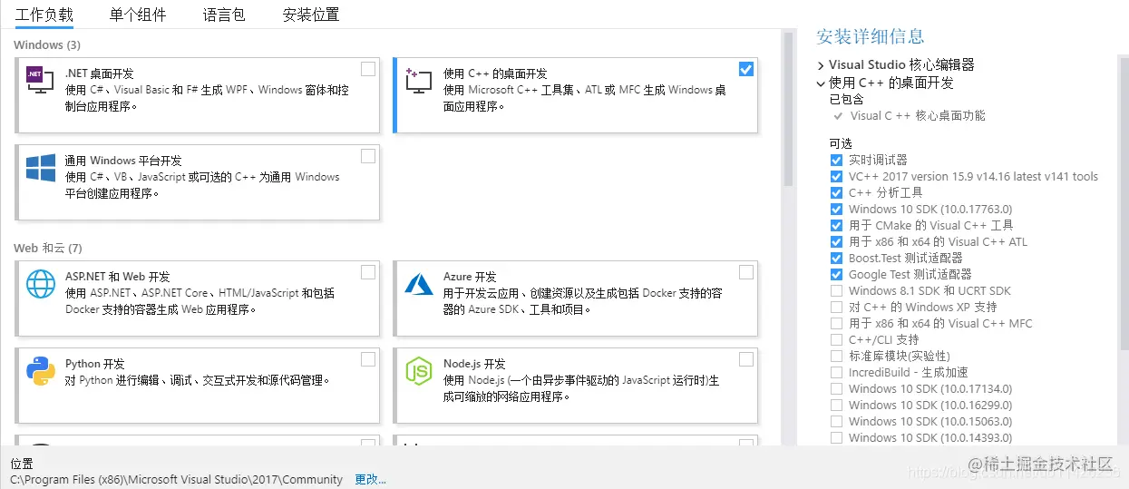Collapse the 使用 C++ 的桌面开发 details section

tap(821, 83)
